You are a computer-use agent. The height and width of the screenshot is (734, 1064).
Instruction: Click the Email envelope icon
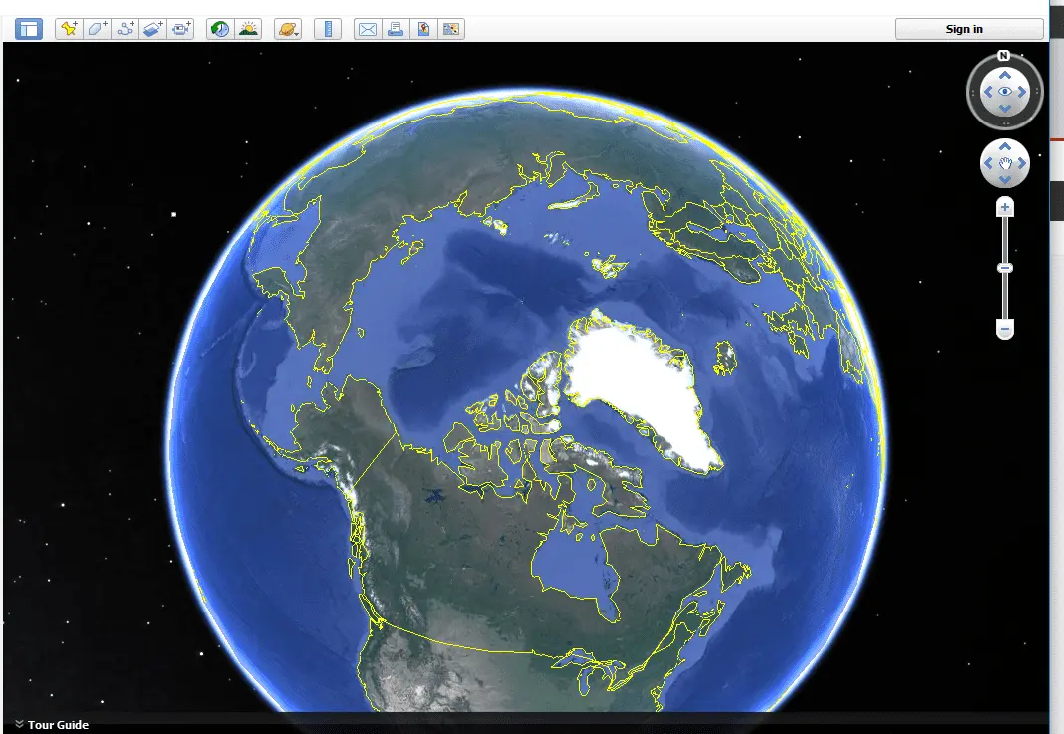coord(367,29)
